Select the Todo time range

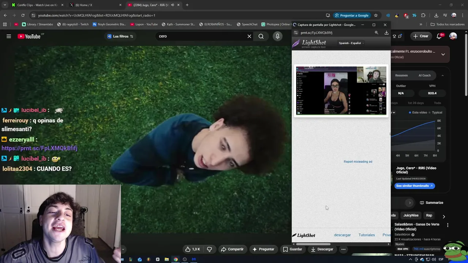[x=437, y=103]
